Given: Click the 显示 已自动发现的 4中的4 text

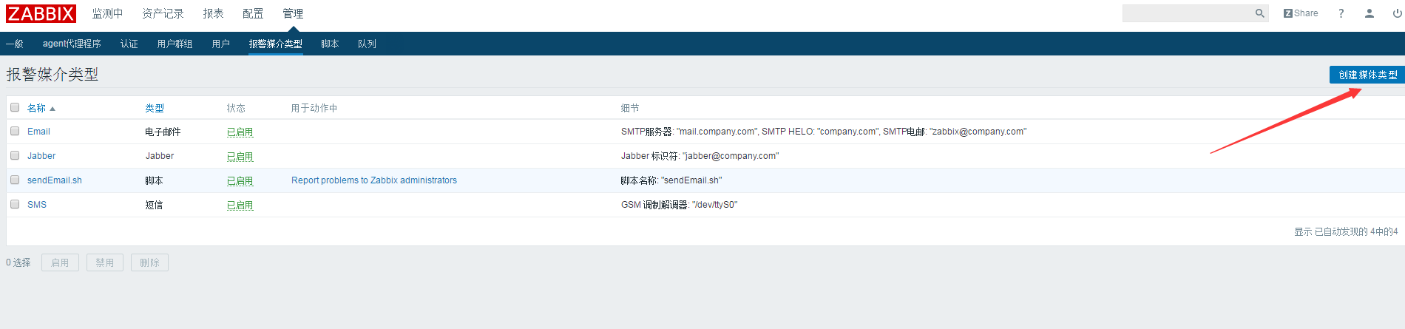Looking at the screenshot, I should tap(1346, 231).
